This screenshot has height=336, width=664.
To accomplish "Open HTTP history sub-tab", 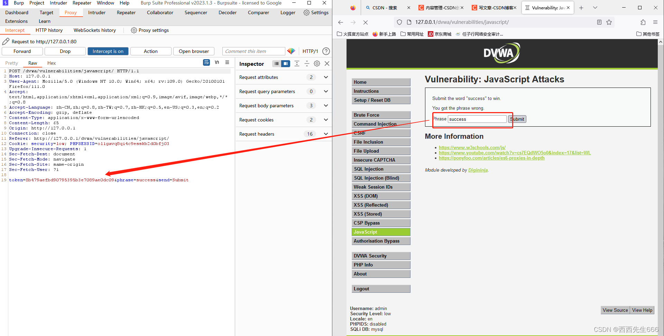I will pos(49,30).
